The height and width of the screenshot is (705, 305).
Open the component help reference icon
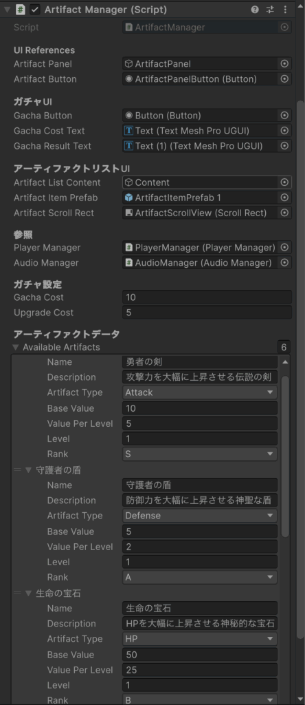(255, 10)
